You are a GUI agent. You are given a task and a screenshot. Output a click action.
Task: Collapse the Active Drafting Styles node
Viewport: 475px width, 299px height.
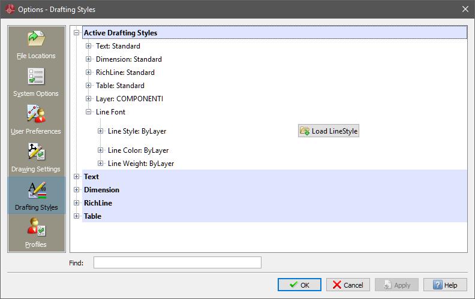tap(77, 33)
